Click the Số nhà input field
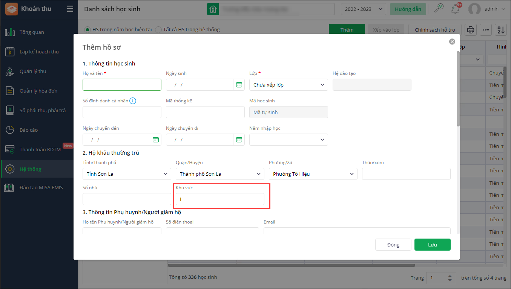The width and height of the screenshot is (511, 289). pyautogui.click(x=127, y=199)
